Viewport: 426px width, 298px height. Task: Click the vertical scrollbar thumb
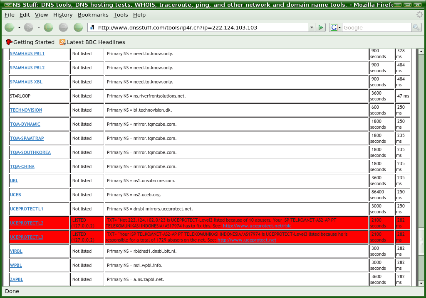pos(421,241)
